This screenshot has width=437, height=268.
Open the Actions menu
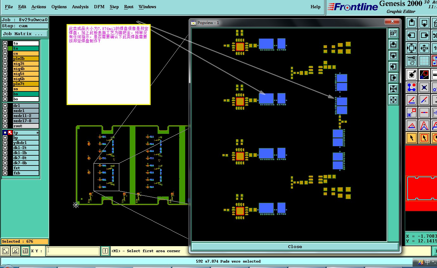(39, 7)
